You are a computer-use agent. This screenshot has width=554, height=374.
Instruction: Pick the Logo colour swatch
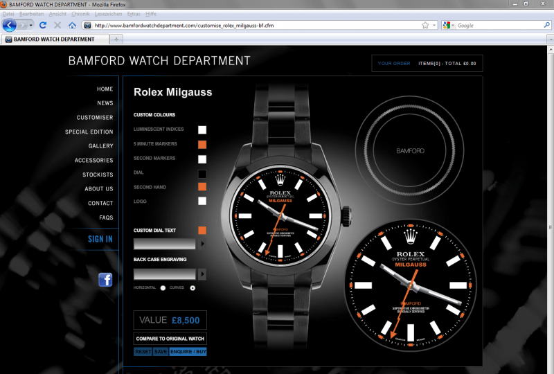202,201
